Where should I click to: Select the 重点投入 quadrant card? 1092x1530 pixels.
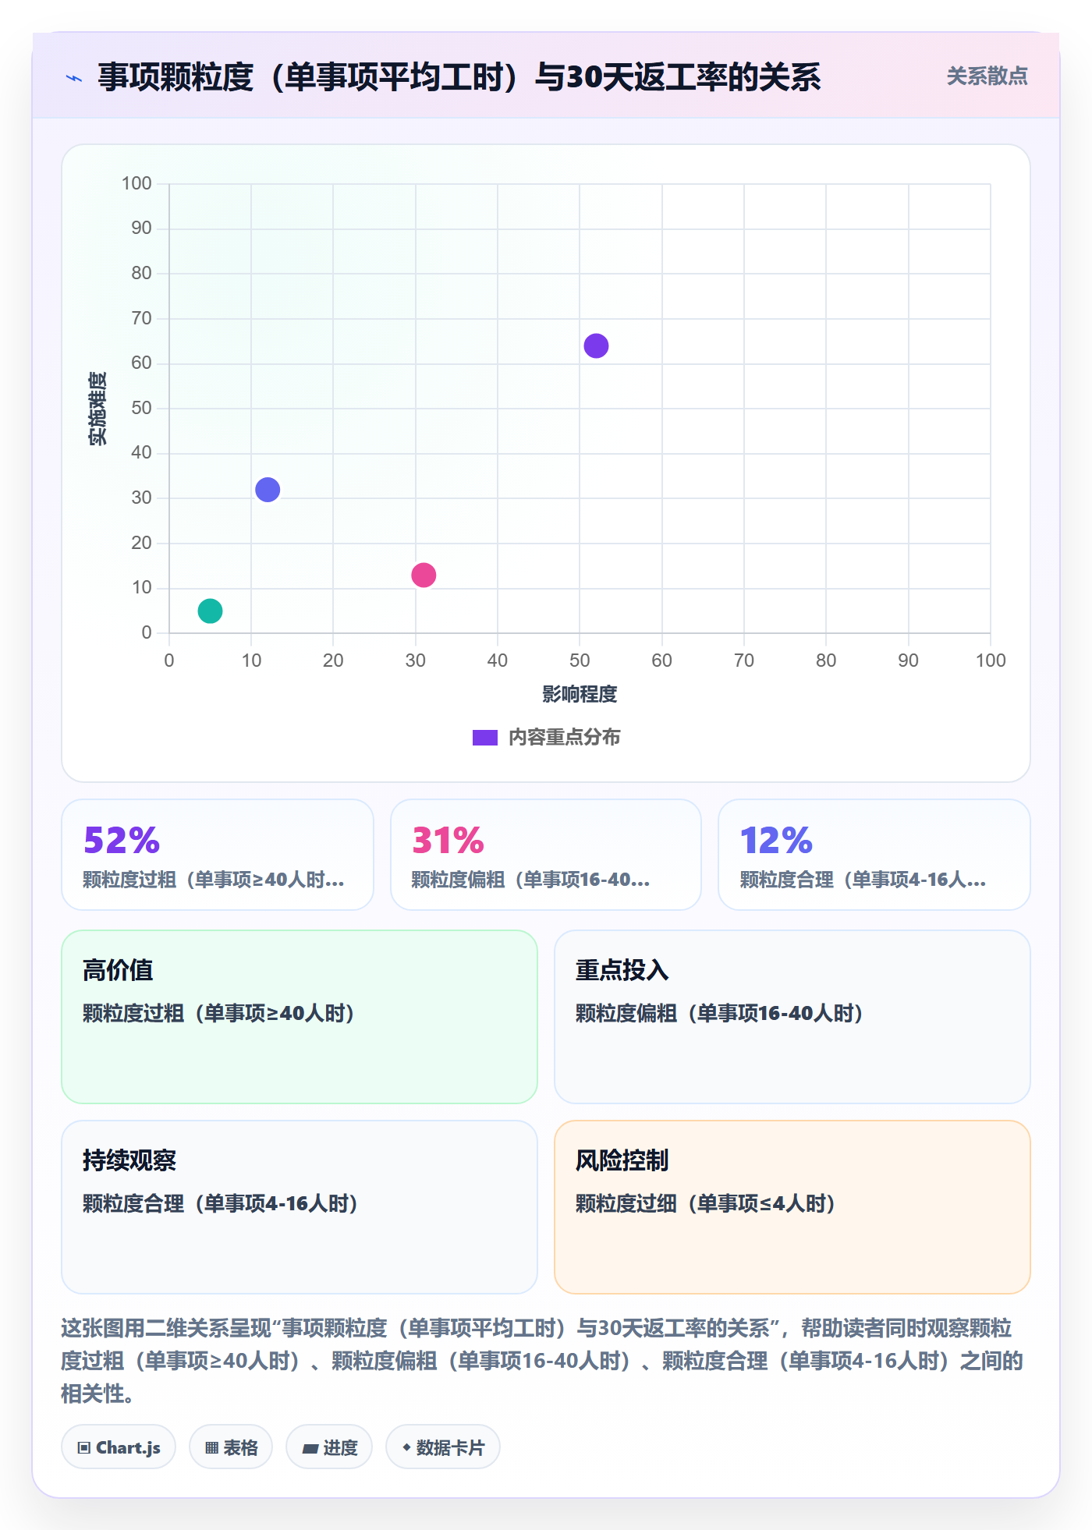[792, 1017]
